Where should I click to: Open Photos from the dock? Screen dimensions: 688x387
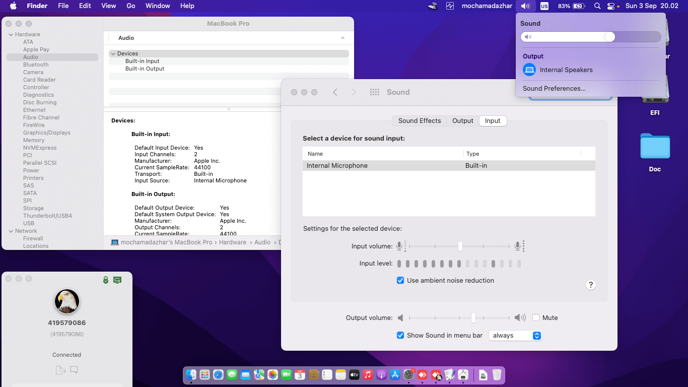(272, 375)
